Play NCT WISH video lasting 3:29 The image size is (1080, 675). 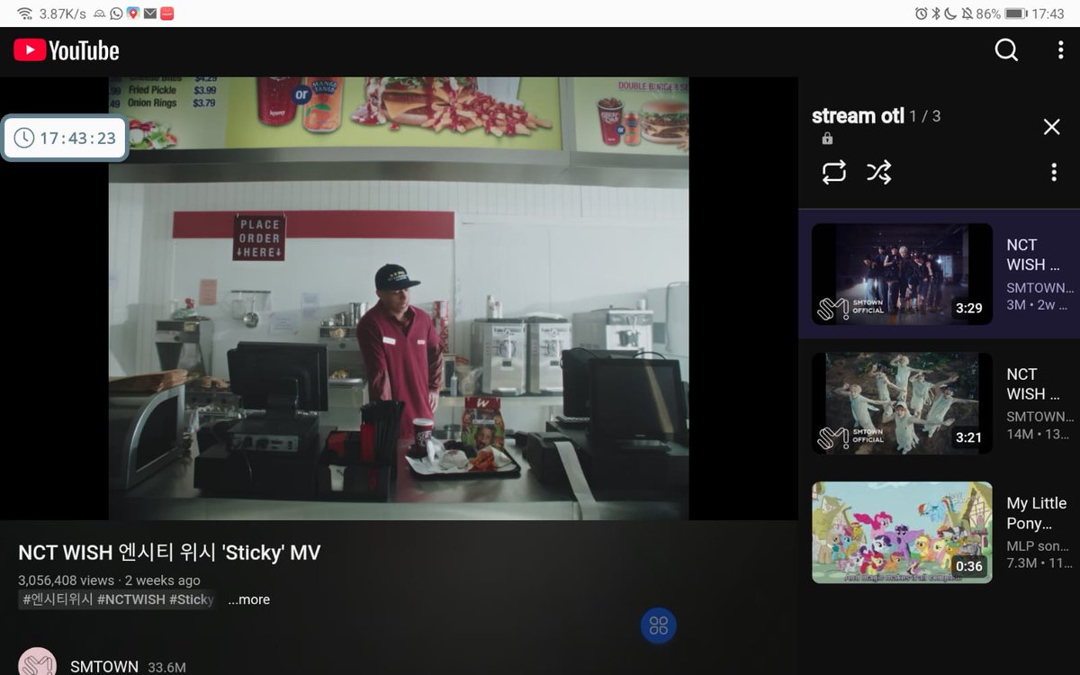pyautogui.click(x=902, y=274)
